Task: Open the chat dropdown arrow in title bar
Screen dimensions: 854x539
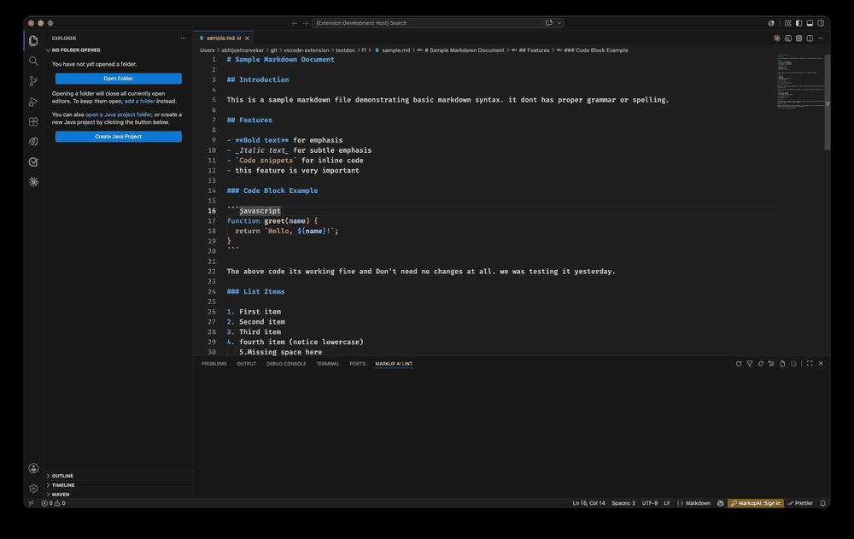Action: pos(559,23)
